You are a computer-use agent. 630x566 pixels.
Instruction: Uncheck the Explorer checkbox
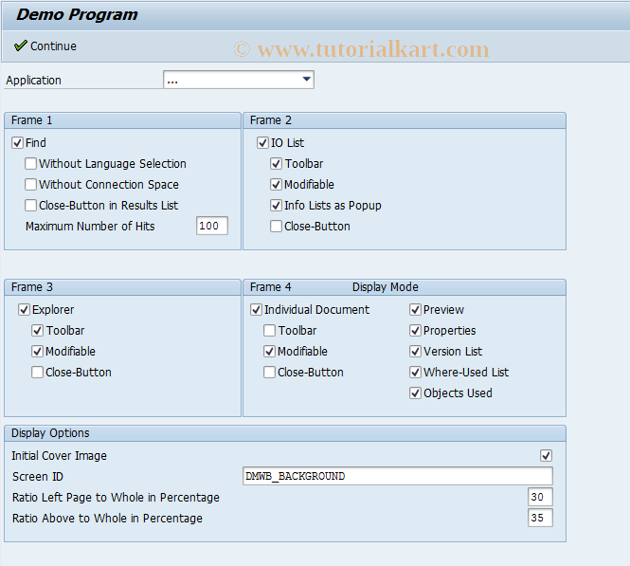pyautogui.click(x=24, y=309)
